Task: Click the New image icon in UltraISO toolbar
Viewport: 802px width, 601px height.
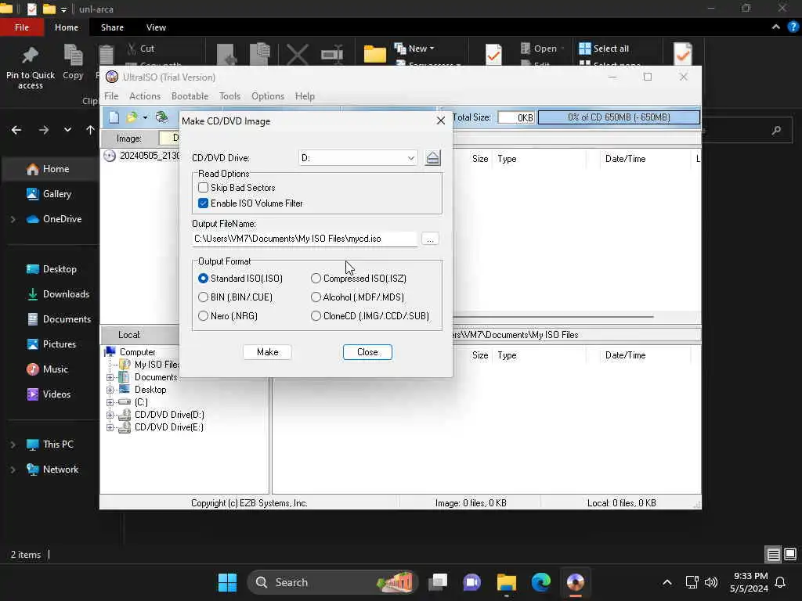Action: click(x=114, y=117)
